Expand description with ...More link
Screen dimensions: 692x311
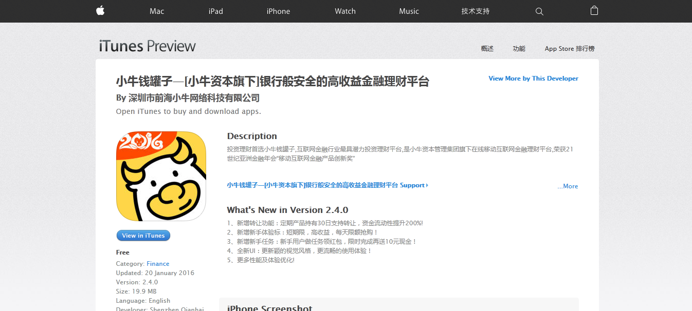click(x=568, y=186)
